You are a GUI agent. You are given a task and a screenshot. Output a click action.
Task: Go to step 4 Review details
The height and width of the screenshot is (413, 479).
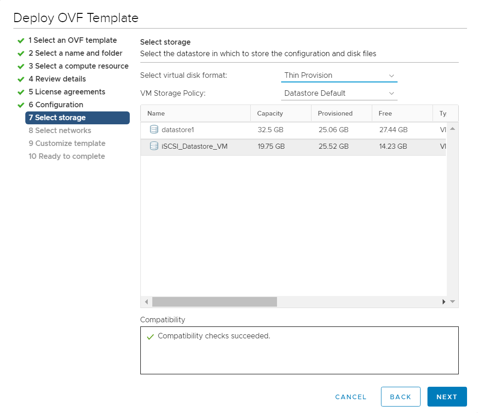coord(57,79)
